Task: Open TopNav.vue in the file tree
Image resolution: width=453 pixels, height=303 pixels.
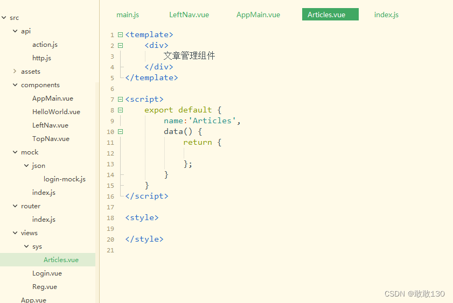Action: [51, 139]
